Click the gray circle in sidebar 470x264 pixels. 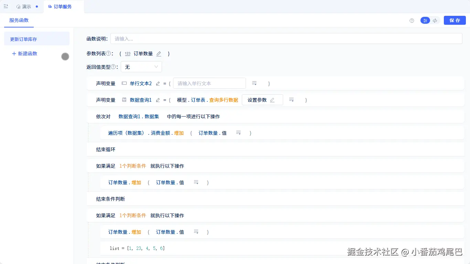point(65,57)
